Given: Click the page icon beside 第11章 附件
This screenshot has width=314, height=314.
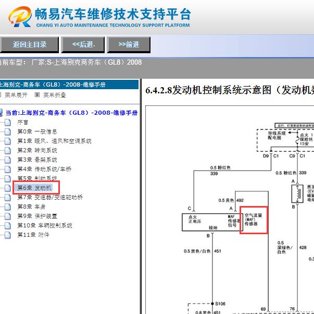Looking at the screenshot, I should (8, 235).
